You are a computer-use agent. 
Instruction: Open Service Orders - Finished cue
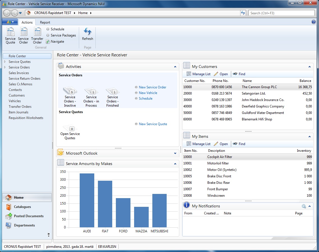click(x=113, y=97)
